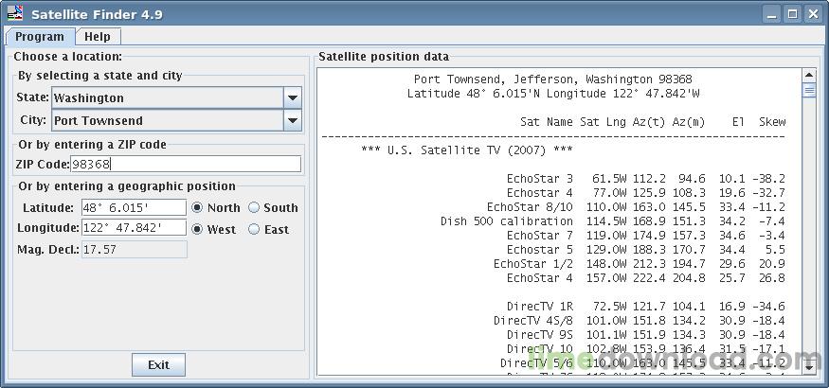The image size is (829, 388).
Task: Click the Echostar 4 77.0W row
Action: [646, 193]
